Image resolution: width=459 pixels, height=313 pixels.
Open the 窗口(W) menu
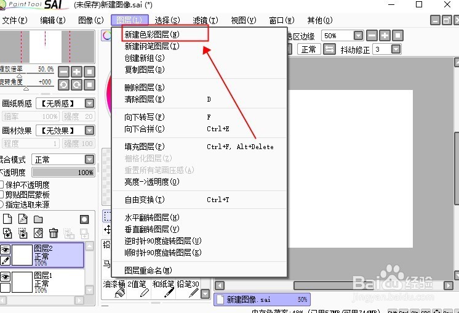282,20
